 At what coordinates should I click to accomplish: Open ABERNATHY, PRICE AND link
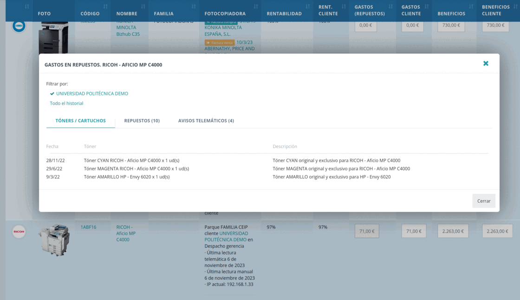click(x=229, y=48)
